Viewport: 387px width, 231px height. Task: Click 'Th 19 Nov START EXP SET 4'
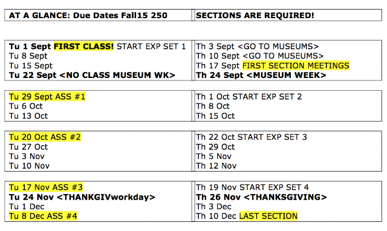tap(252, 187)
